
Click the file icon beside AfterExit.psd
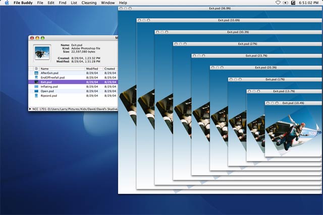(36, 73)
